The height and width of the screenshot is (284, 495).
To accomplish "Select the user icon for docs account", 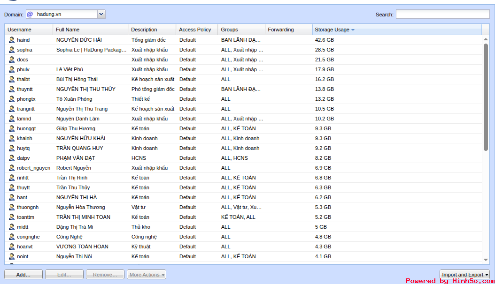I will (x=12, y=60).
